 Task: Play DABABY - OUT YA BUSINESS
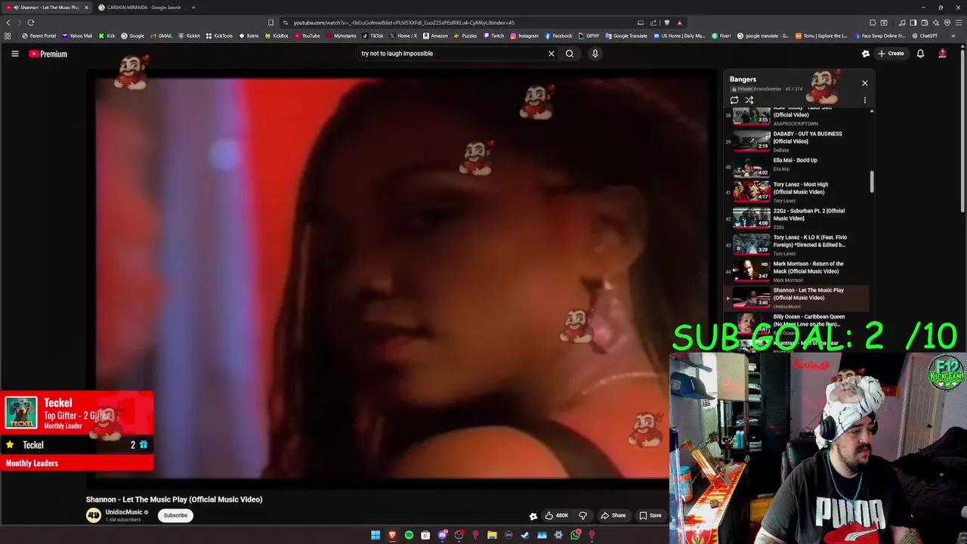point(797,141)
